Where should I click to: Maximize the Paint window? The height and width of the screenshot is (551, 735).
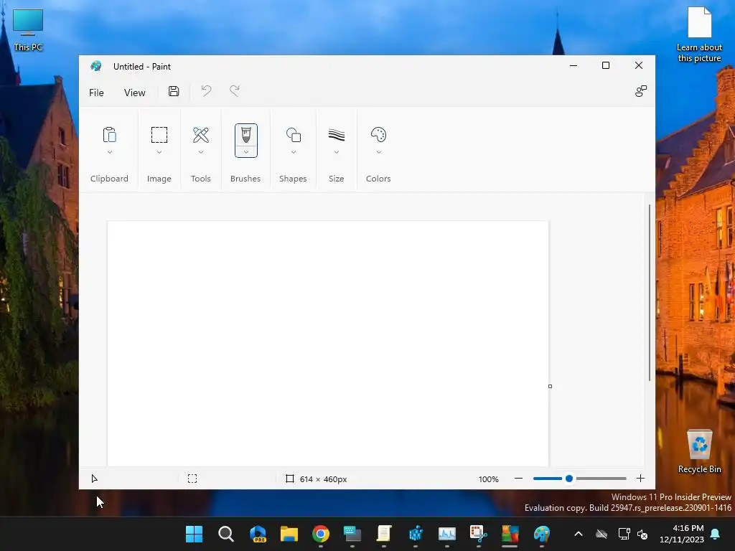tap(606, 65)
